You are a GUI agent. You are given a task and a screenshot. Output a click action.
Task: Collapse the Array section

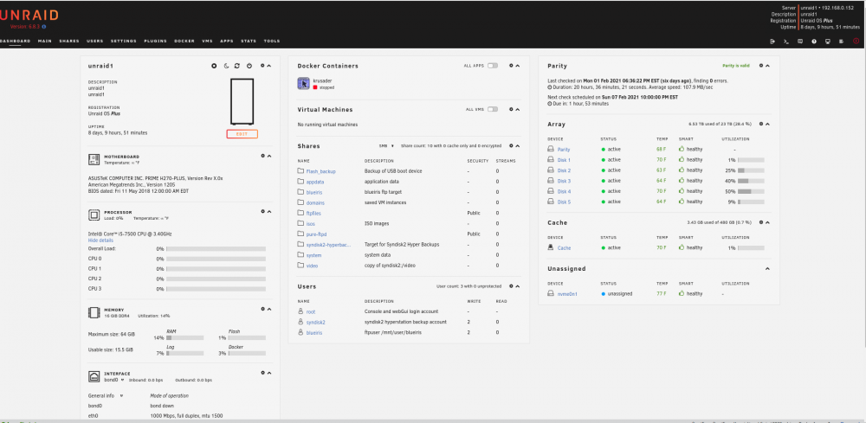(767, 124)
